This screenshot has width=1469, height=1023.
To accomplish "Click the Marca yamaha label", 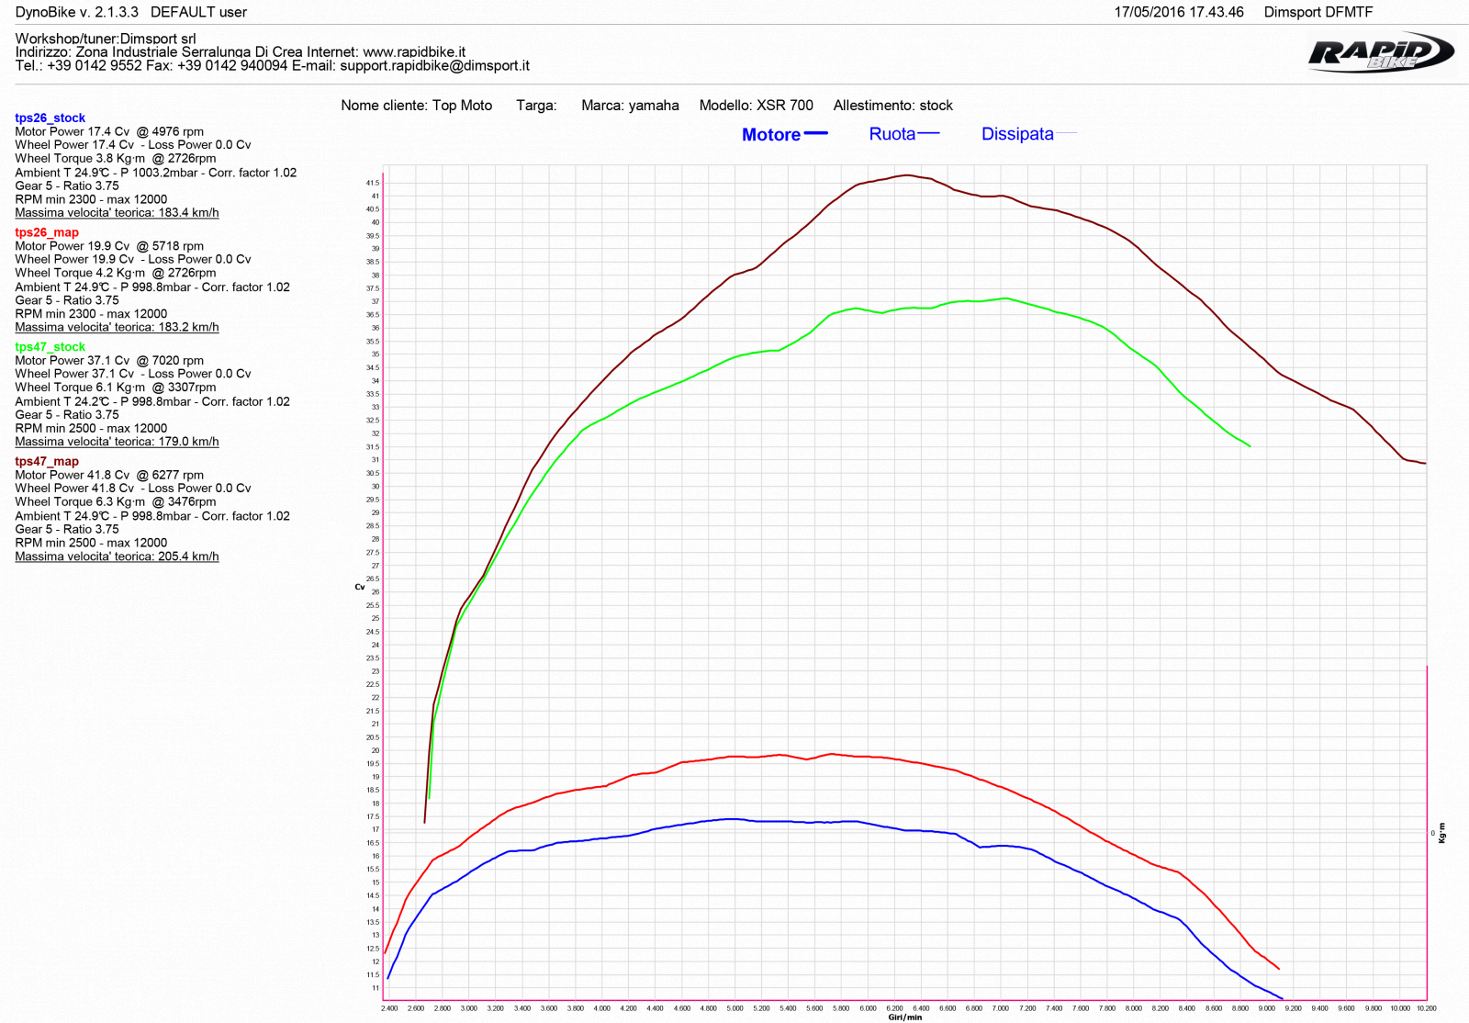I will [x=630, y=106].
